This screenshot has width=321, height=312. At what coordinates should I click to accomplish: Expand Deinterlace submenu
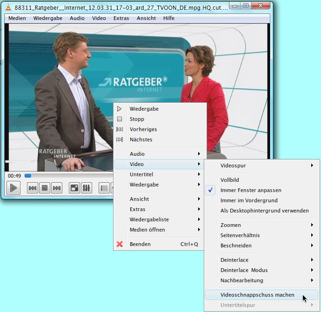(261, 260)
